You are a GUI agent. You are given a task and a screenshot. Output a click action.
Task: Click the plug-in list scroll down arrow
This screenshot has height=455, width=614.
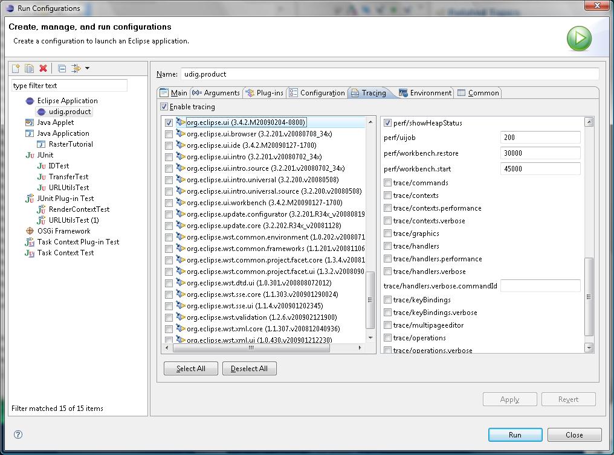(x=370, y=337)
